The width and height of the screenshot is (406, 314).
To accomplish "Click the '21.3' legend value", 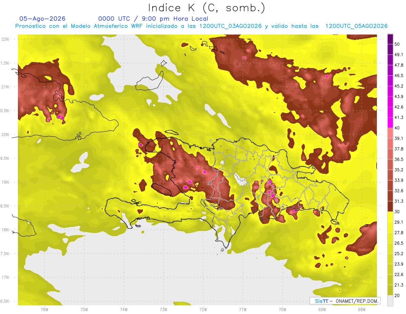I will [399, 285].
